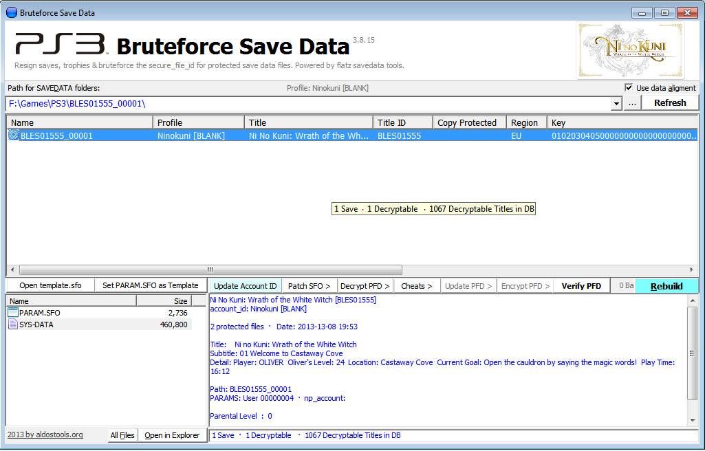Open the Encrypt PFD menu
The width and height of the screenshot is (705, 451).
point(525,286)
